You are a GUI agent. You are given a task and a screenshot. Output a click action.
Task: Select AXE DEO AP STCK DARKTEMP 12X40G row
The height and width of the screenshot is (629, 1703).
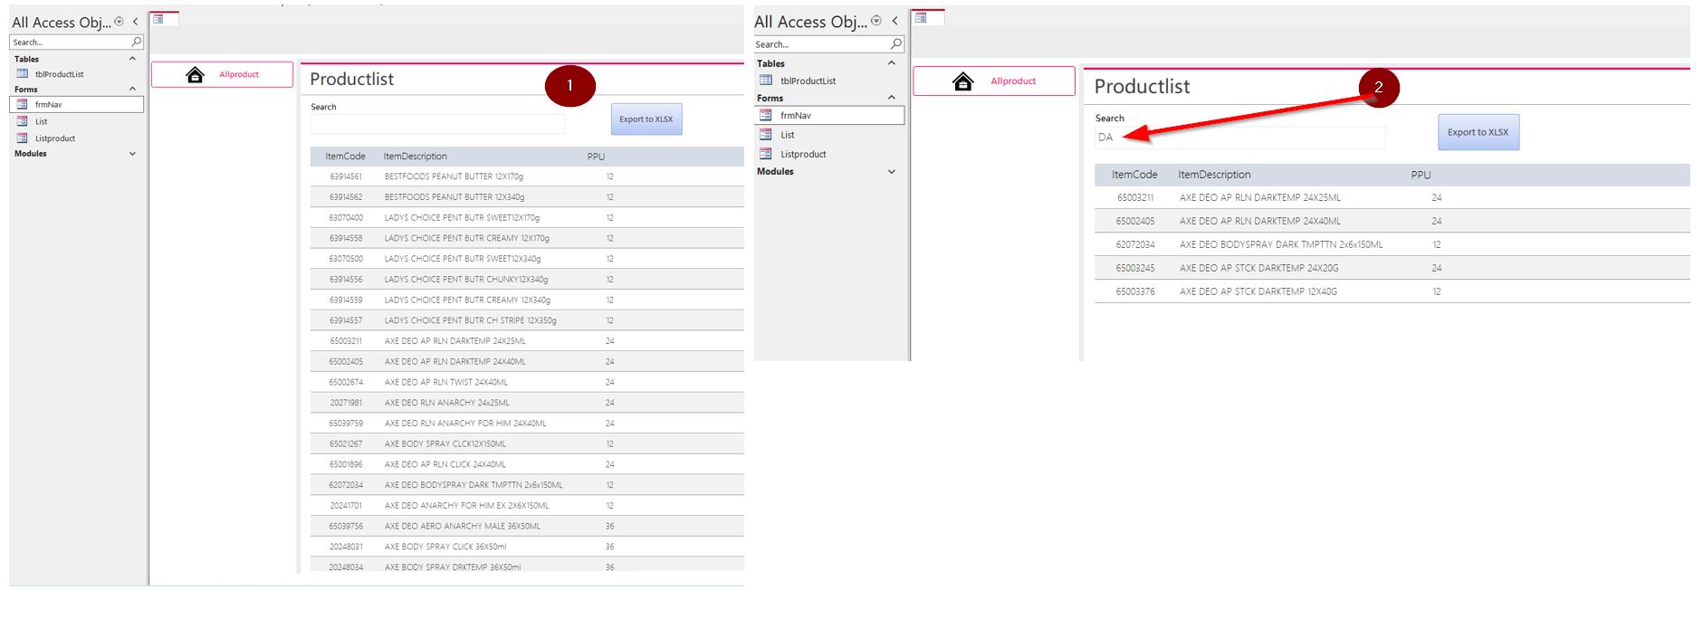coord(1392,291)
